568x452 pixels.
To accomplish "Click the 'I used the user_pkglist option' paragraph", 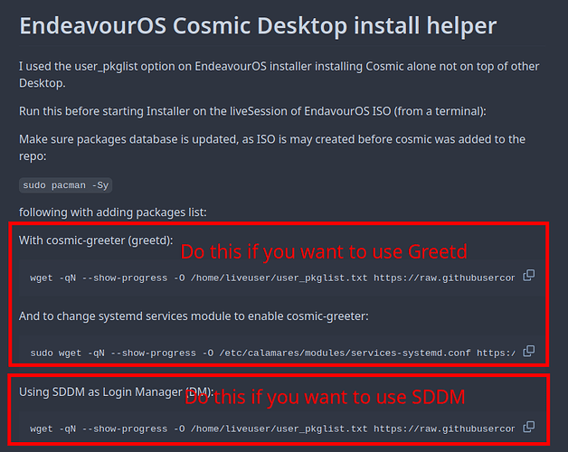I will (279, 75).
